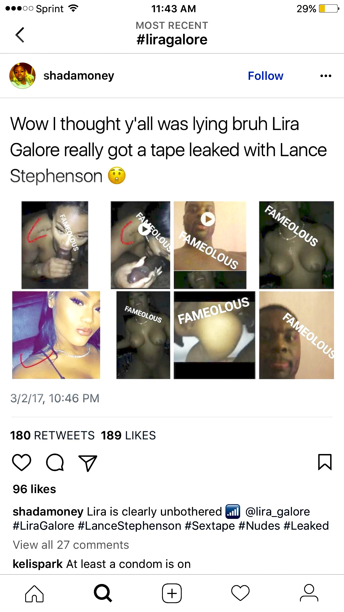Follow the shadamoney account
Screen dimensions: 344x612
point(265,76)
